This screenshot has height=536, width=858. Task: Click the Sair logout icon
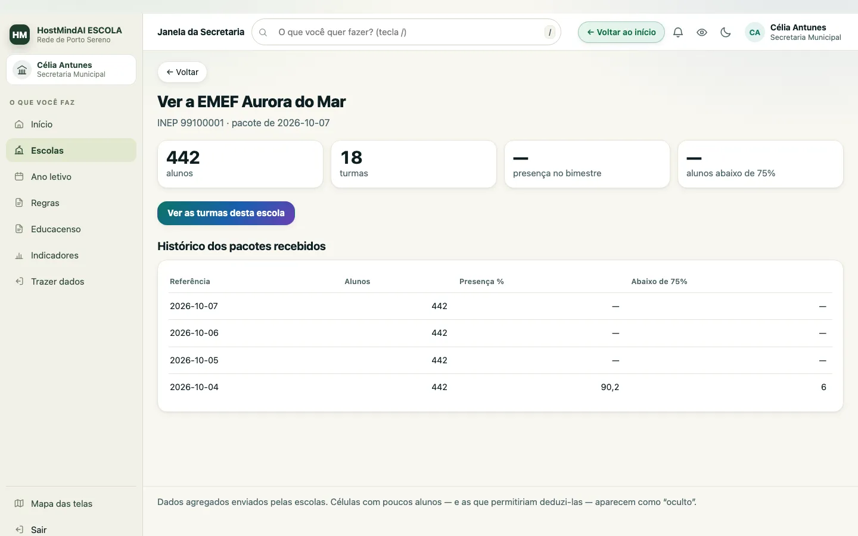19,529
